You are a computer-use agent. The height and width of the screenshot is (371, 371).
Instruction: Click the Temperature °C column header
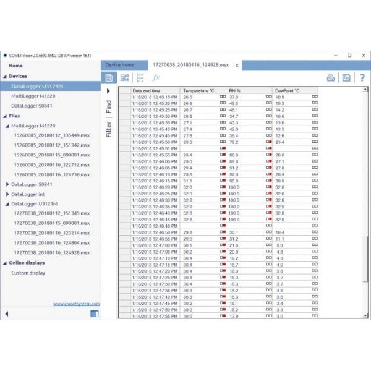click(199, 90)
